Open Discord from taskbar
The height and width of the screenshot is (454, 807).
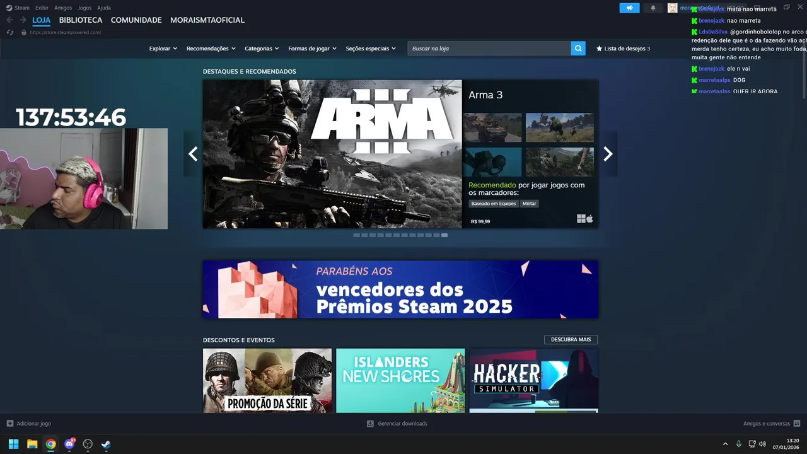pos(69,444)
